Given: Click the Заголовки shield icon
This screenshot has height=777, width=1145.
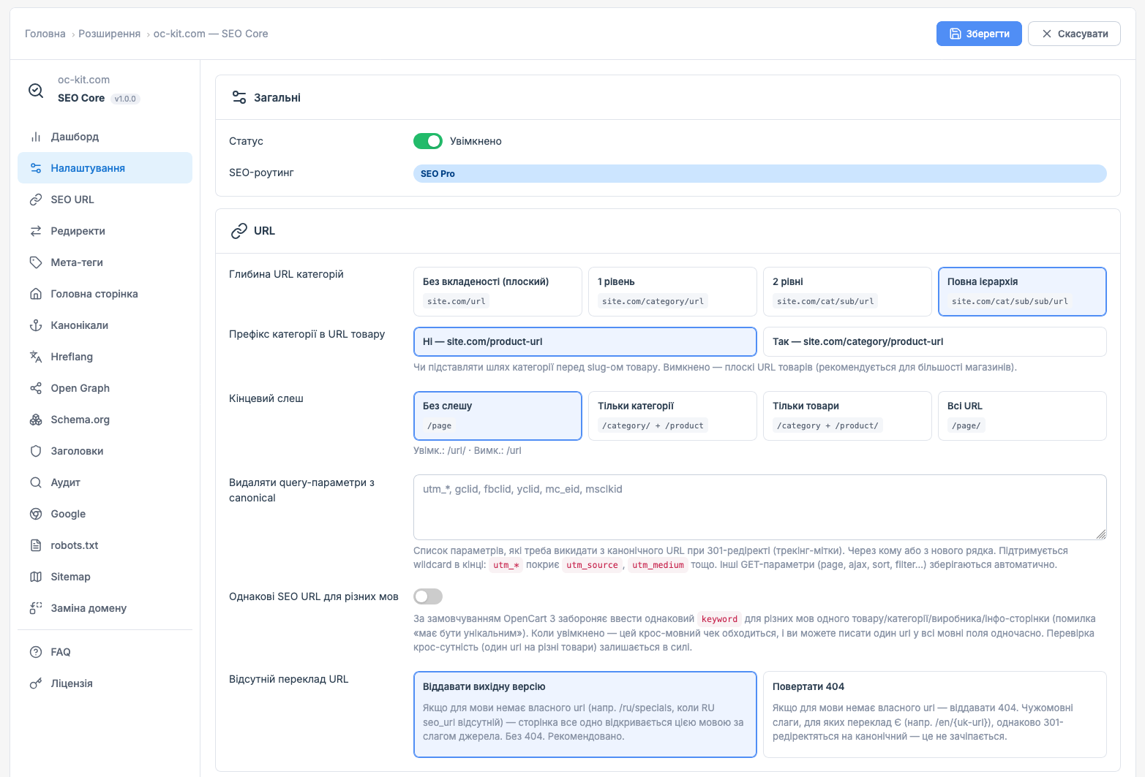Looking at the screenshot, I should (36, 451).
